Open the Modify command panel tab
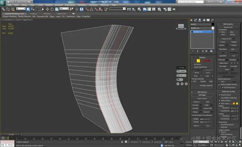The image size is (242, 147). click(196, 20)
